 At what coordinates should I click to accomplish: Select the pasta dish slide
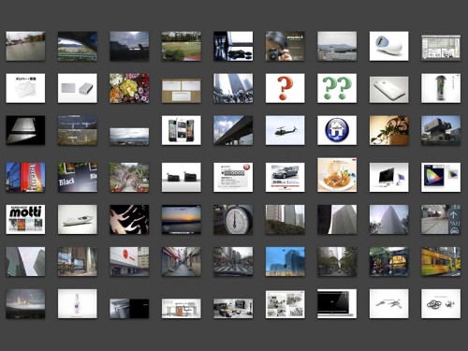pos(337,175)
